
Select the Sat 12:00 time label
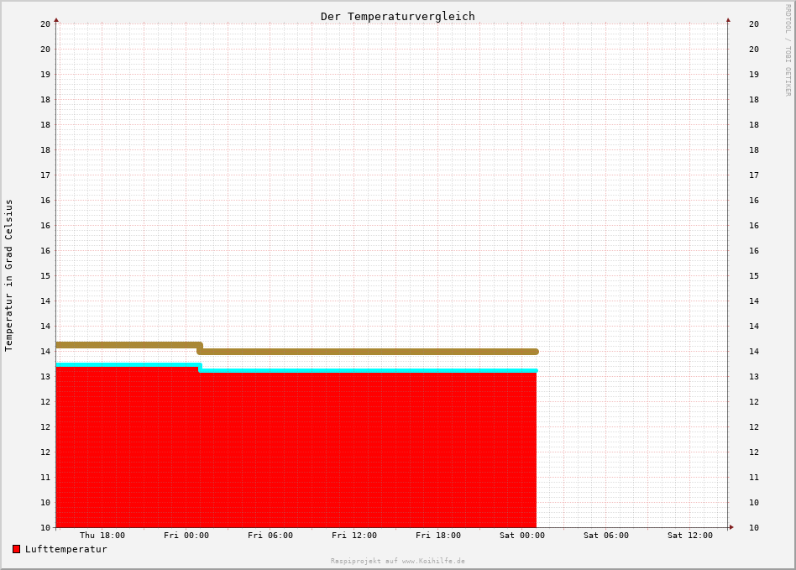(690, 536)
